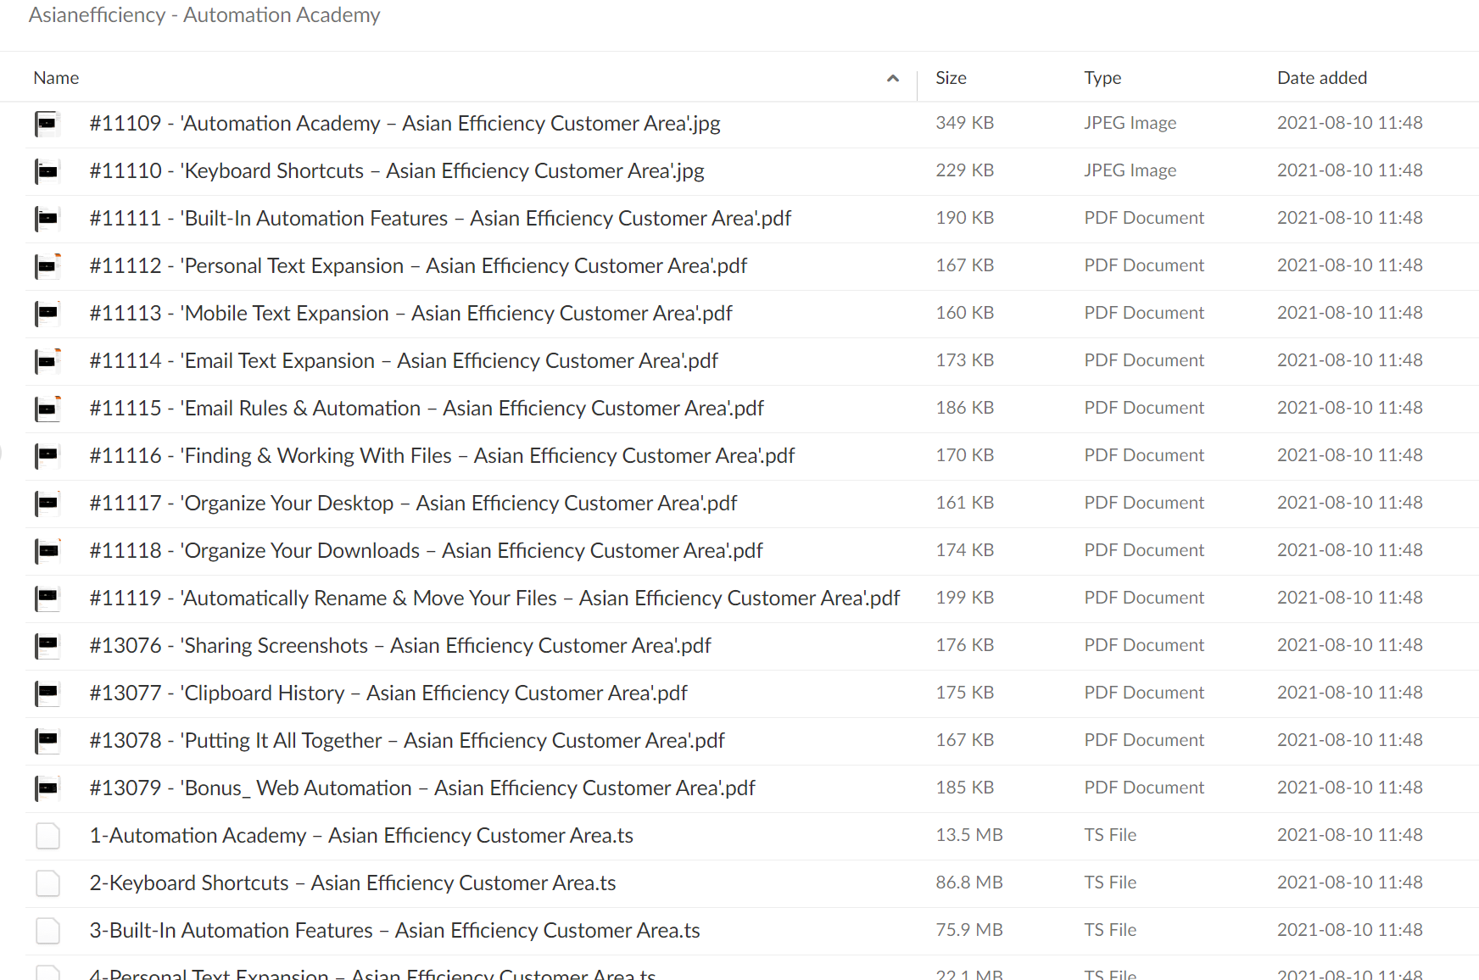
Task: Click the file icon of #11114 Email Text Expansion
Action: pos(48,361)
